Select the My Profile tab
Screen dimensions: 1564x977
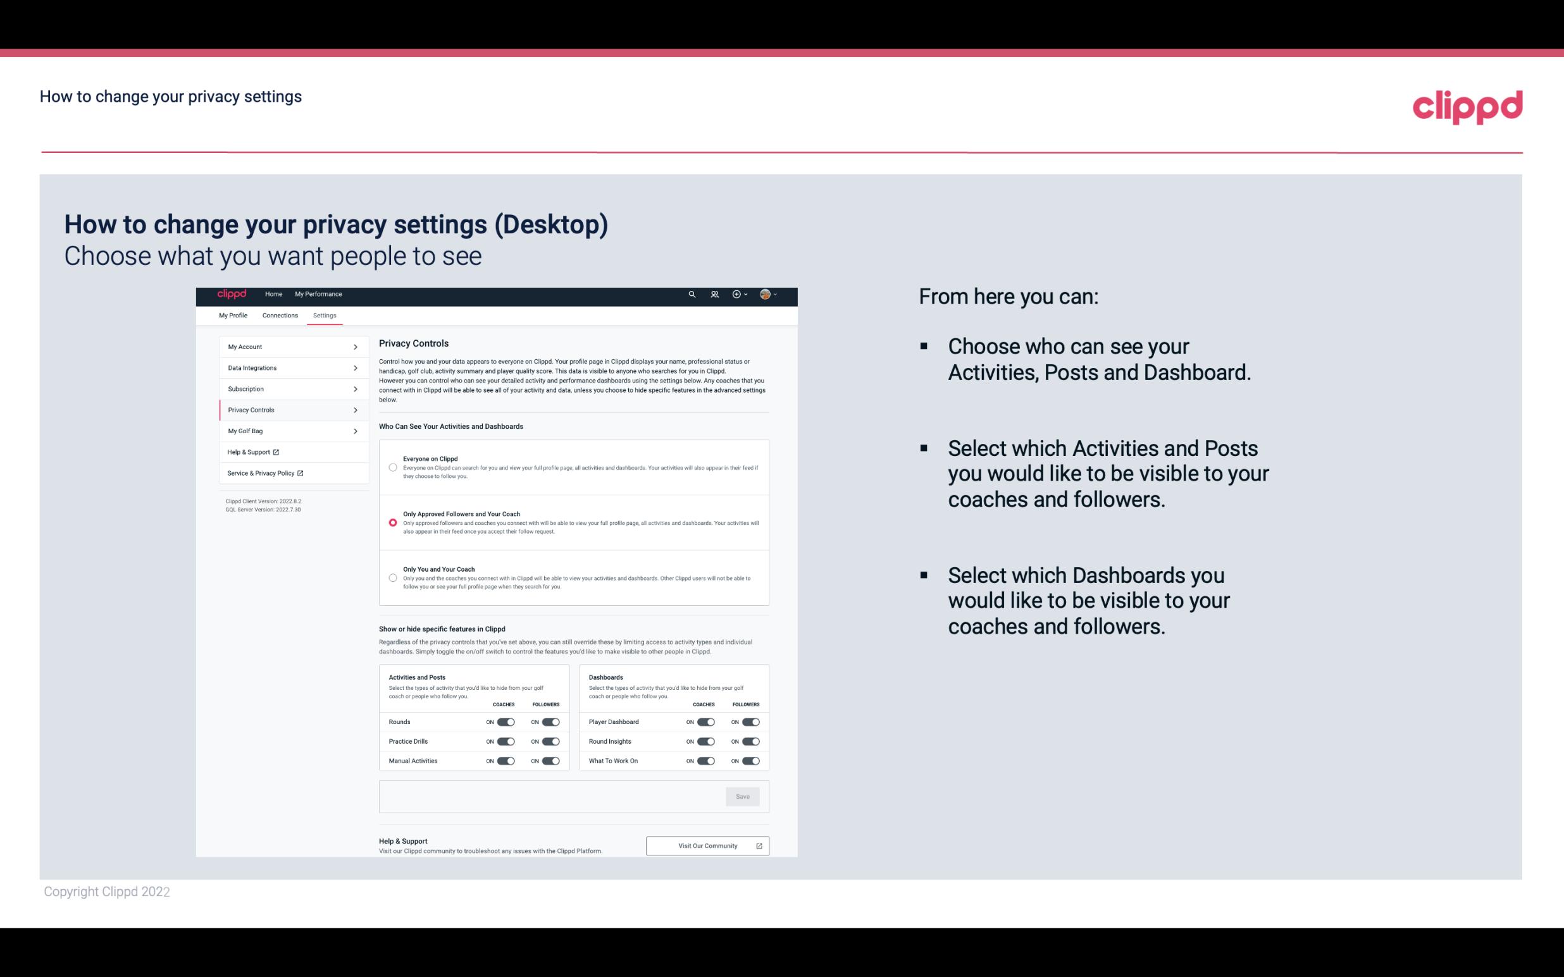pos(232,315)
